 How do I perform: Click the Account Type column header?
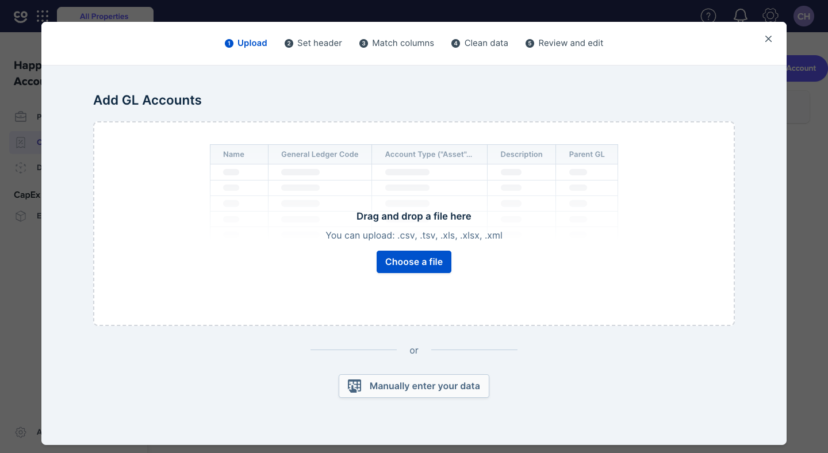[430, 154]
